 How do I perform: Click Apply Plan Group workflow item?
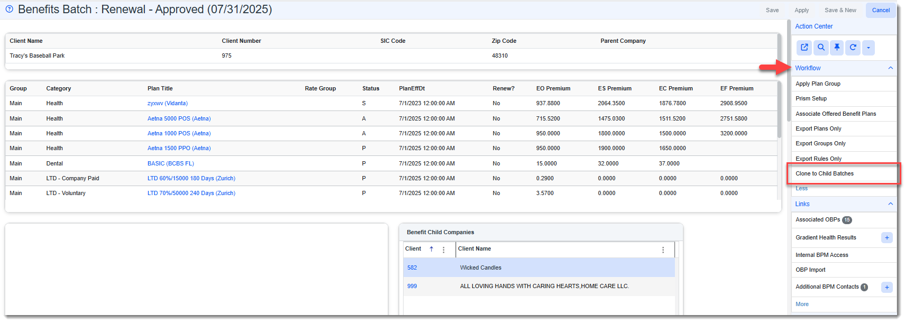pyautogui.click(x=818, y=84)
